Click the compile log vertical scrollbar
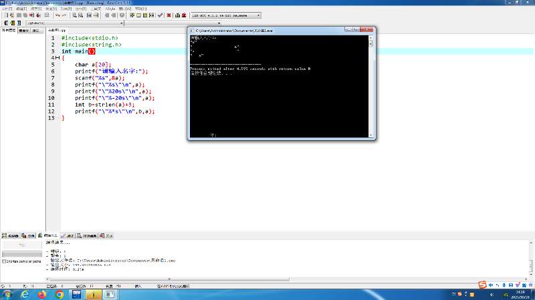Viewport: 535px width, 300px height. pyautogui.click(x=531, y=265)
